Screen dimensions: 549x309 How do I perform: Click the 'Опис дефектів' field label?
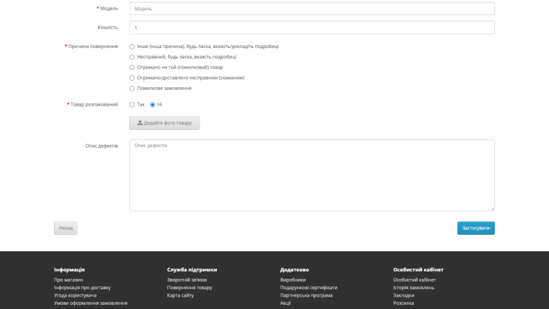tap(102, 146)
